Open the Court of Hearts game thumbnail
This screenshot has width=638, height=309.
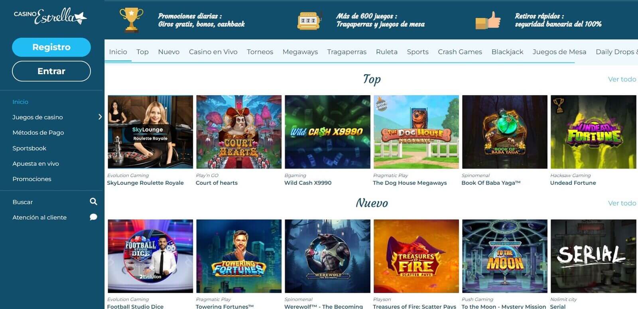coord(239,132)
